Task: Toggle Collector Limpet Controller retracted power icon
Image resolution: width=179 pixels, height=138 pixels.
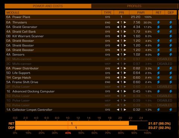Action: point(158,110)
